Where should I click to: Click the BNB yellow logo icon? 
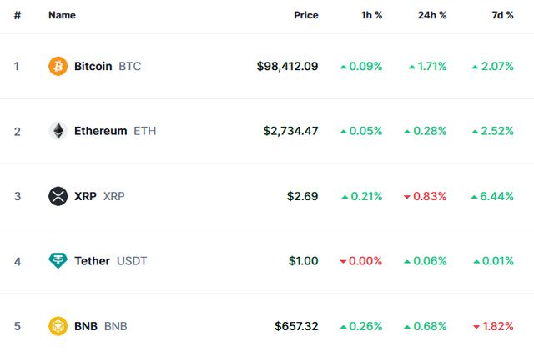pyautogui.click(x=58, y=326)
